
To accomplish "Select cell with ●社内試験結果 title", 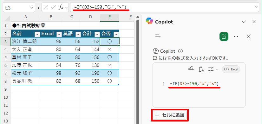I will (26, 26).
